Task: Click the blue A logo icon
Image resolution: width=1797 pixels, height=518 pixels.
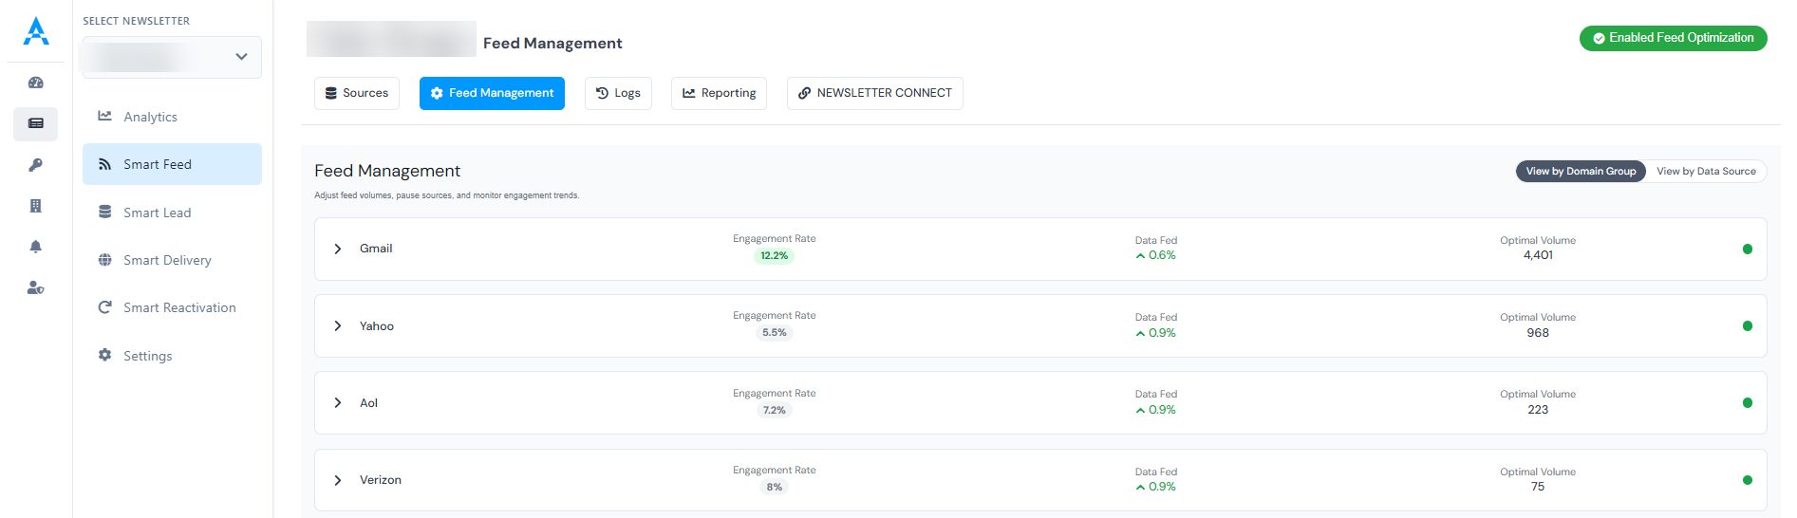Action: [x=36, y=31]
